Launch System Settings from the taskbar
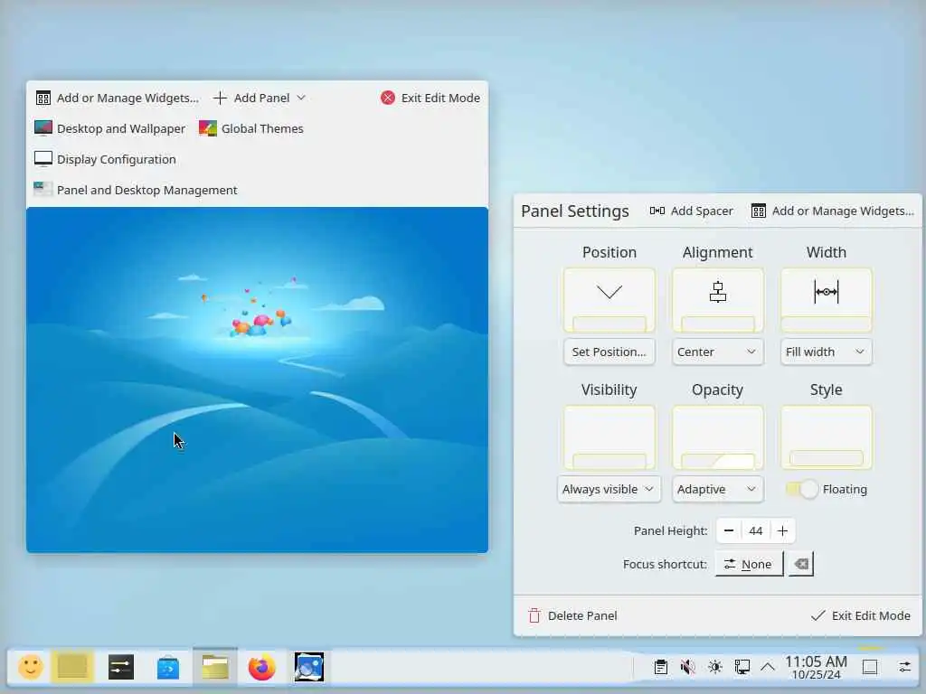The image size is (926, 694). (x=121, y=668)
